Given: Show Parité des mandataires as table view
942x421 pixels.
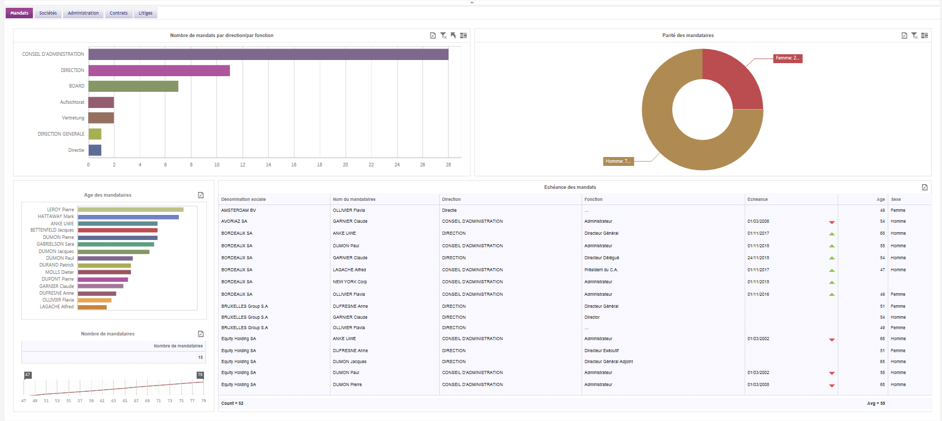Looking at the screenshot, I should (924, 35).
